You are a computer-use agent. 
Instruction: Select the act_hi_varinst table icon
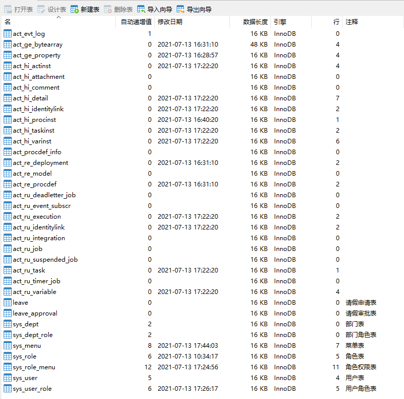point(8,141)
